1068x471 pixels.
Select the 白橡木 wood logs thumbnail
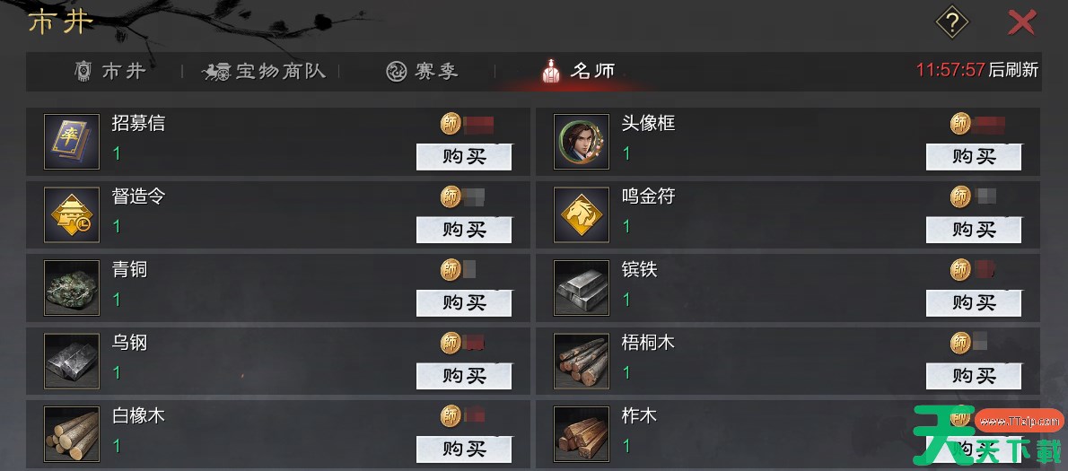[72, 434]
